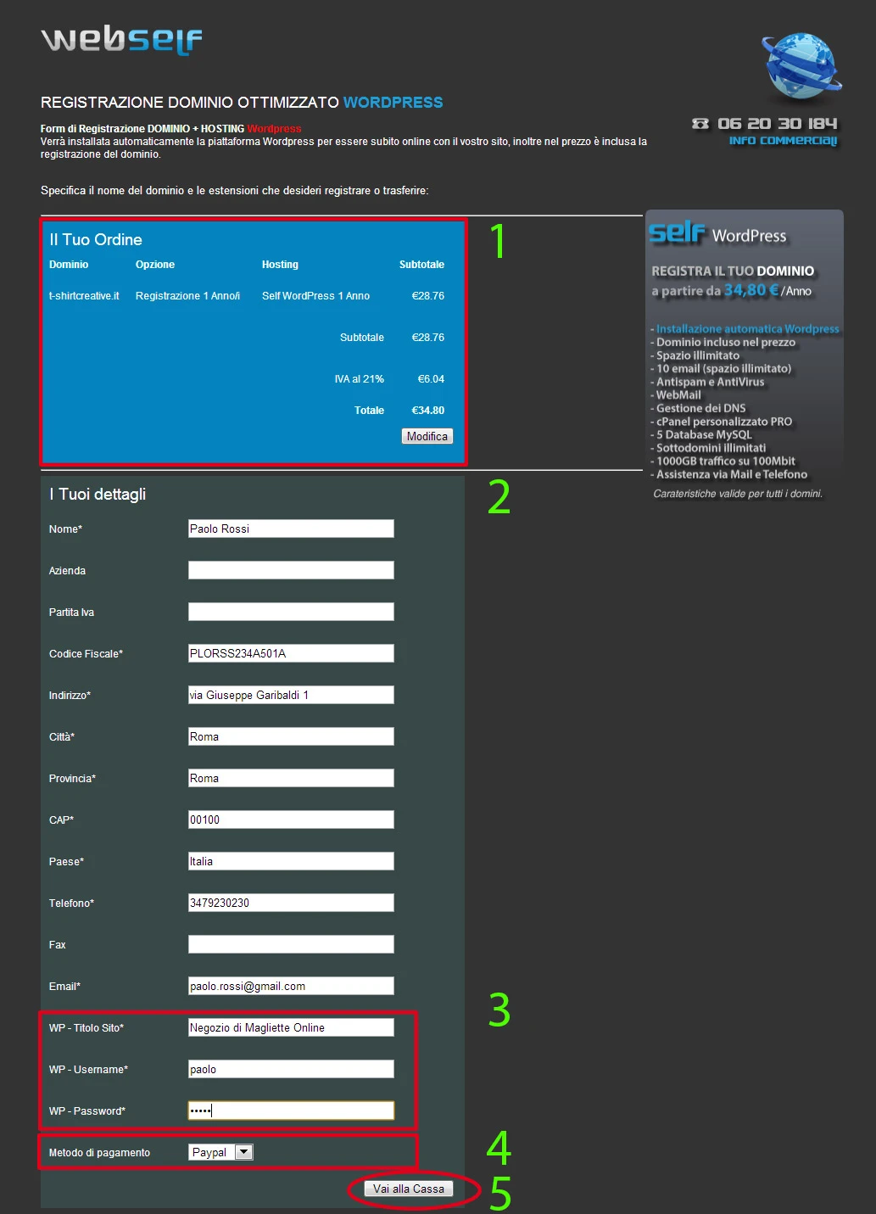Click the self WordPress banner logo
Image resolution: width=876 pixels, height=1214 pixels.
click(x=717, y=233)
